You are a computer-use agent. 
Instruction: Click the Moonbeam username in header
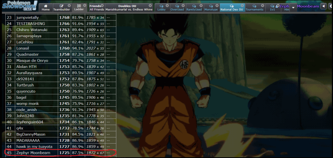[308, 6]
